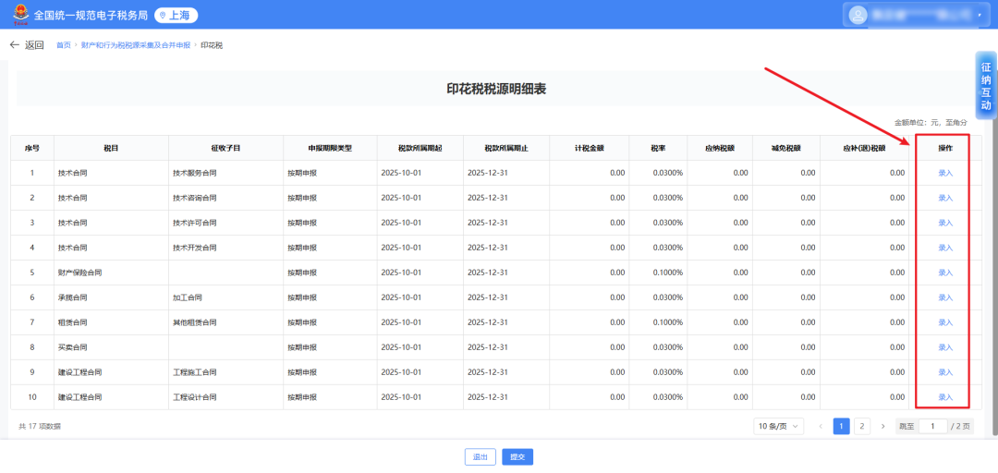Click the user avatar icon

(x=858, y=16)
